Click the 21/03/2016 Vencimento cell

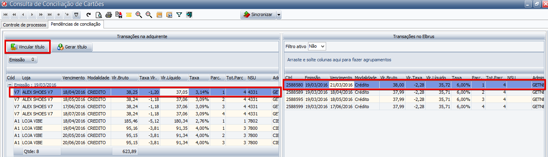click(x=341, y=85)
